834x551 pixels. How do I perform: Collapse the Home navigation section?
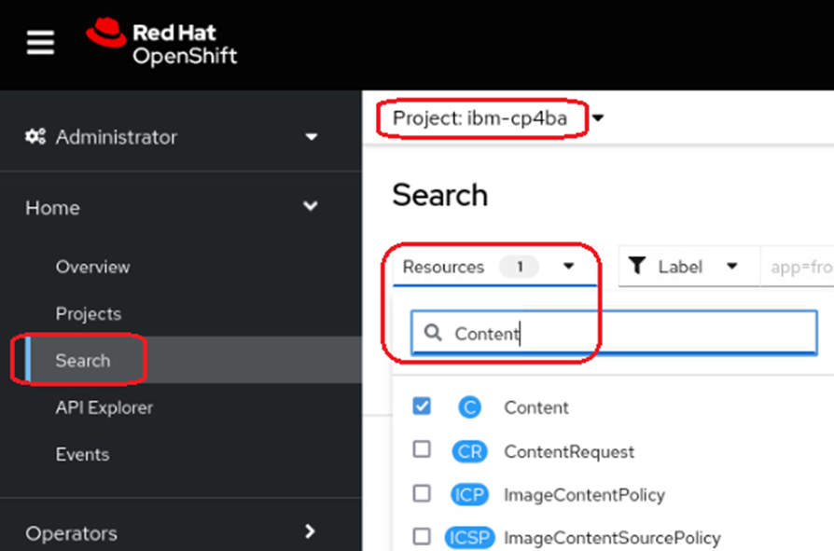click(172, 207)
